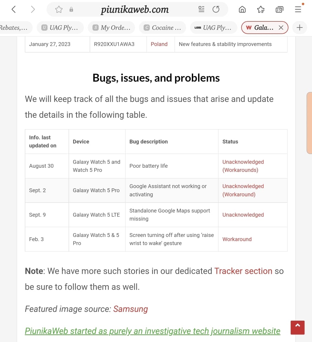The height and width of the screenshot is (342, 312).
Task: Open the bookmarks list star icon
Action: coord(261,9)
